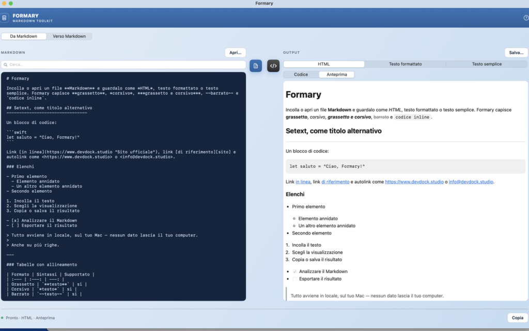Click the Salva... button
This screenshot has width=529, height=331.
(x=516, y=53)
